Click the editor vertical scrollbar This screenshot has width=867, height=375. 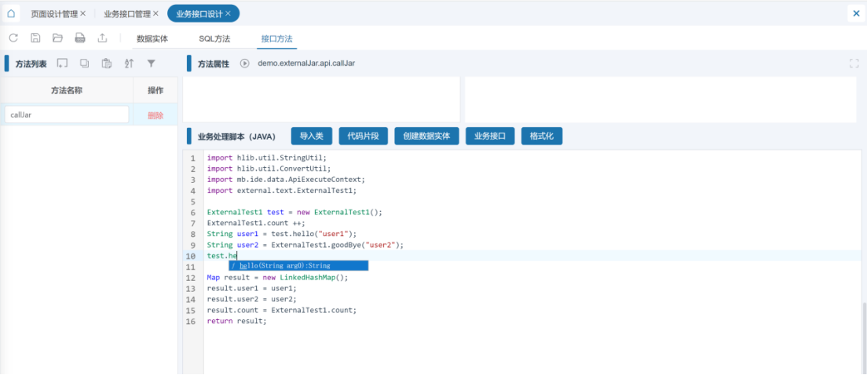click(864, 337)
